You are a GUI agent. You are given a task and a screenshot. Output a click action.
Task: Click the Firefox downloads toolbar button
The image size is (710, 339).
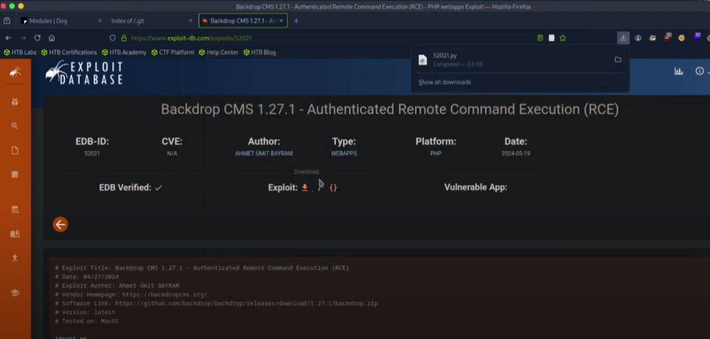coord(623,37)
